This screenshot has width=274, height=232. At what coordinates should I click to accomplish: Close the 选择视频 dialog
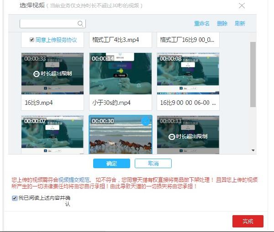242,5
